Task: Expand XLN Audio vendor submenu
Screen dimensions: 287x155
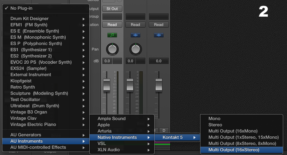Action: 122,150
